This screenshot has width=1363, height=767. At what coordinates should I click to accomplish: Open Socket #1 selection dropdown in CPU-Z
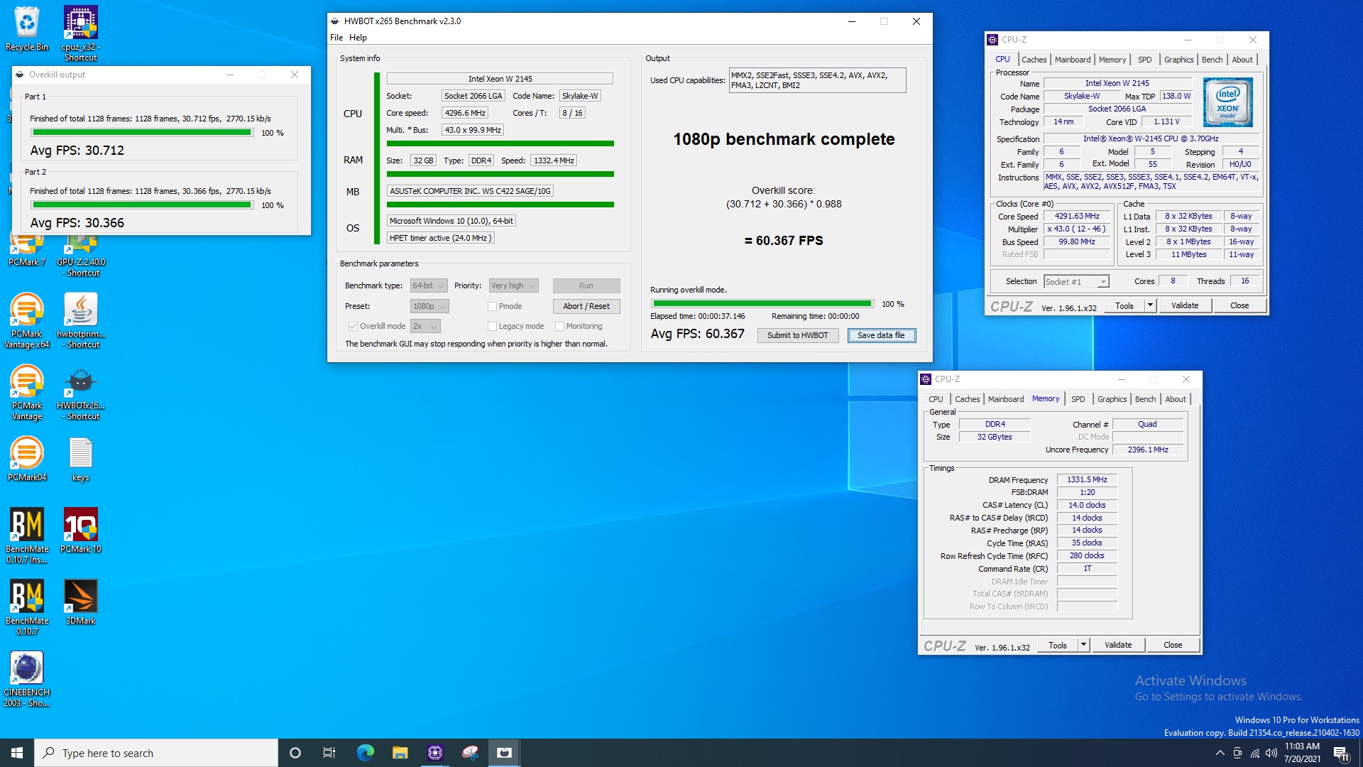[x=1076, y=281]
